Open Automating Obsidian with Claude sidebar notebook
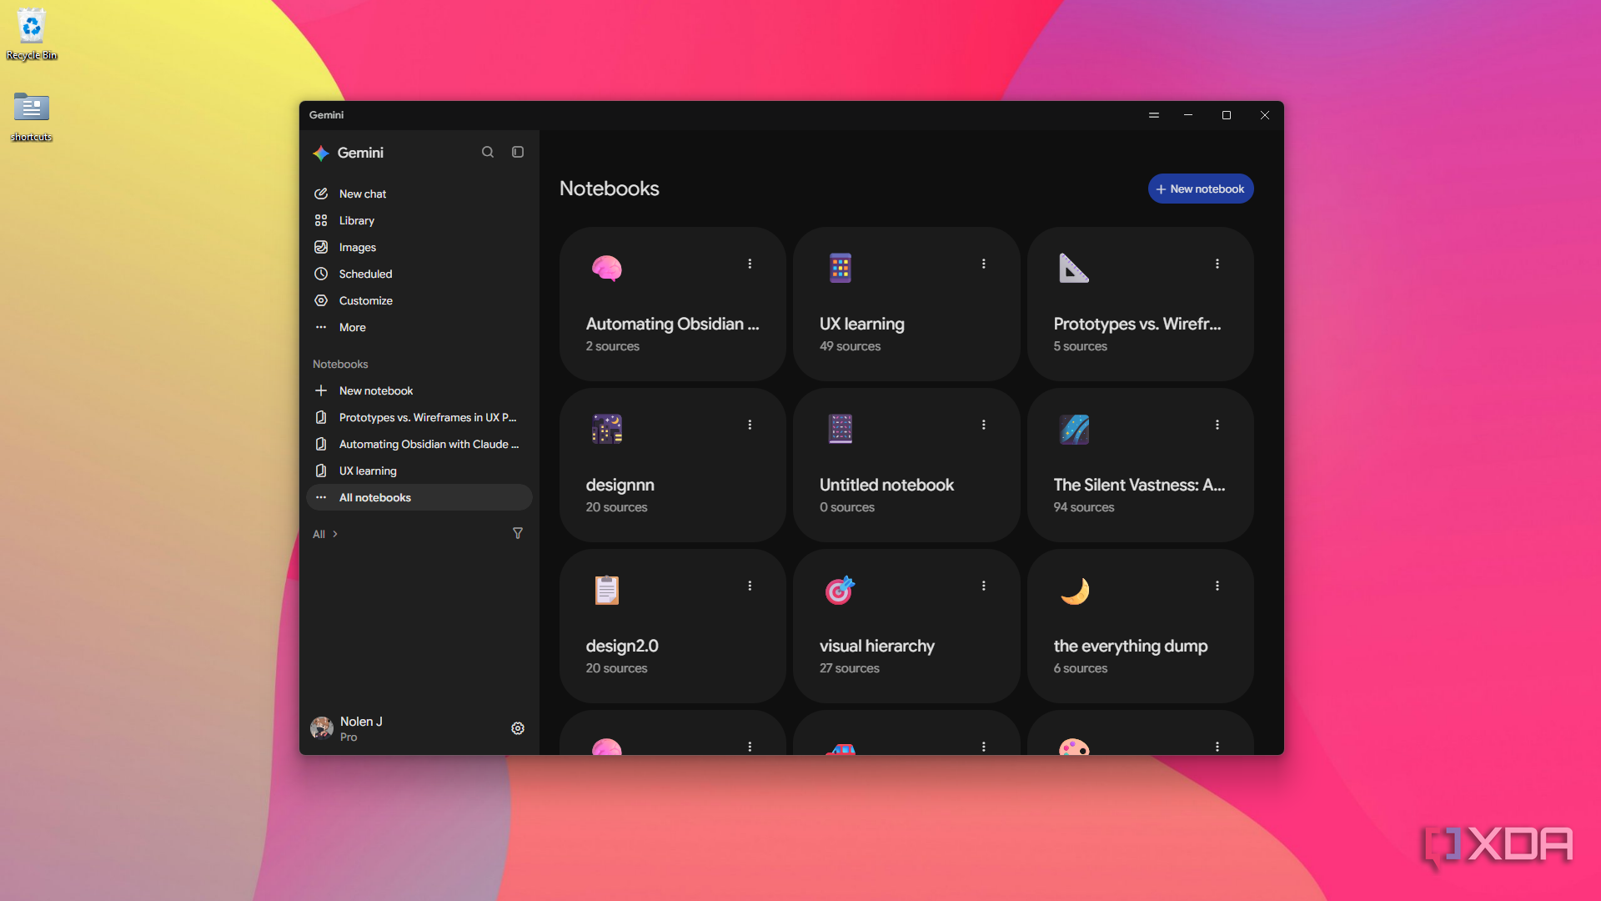Screen dimensions: 1601x901 pyautogui.click(x=419, y=444)
